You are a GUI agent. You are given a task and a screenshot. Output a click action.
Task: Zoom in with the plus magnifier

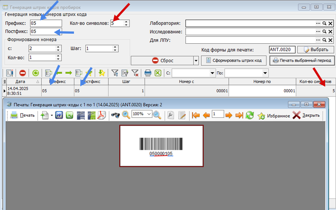pyautogui.click(x=126, y=115)
